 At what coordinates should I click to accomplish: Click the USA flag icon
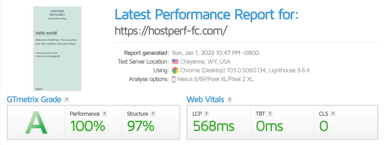(175, 62)
